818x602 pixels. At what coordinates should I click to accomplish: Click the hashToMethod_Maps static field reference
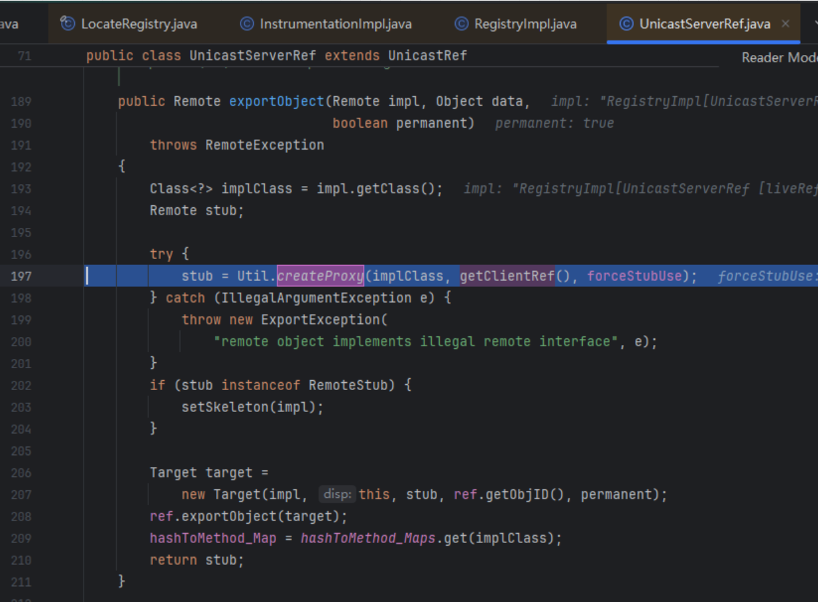[x=368, y=538]
